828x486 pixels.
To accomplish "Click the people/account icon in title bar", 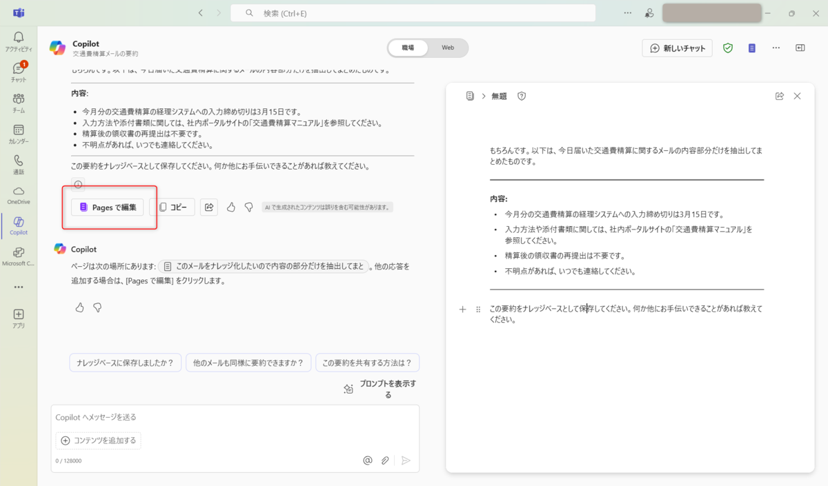I will click(x=649, y=12).
